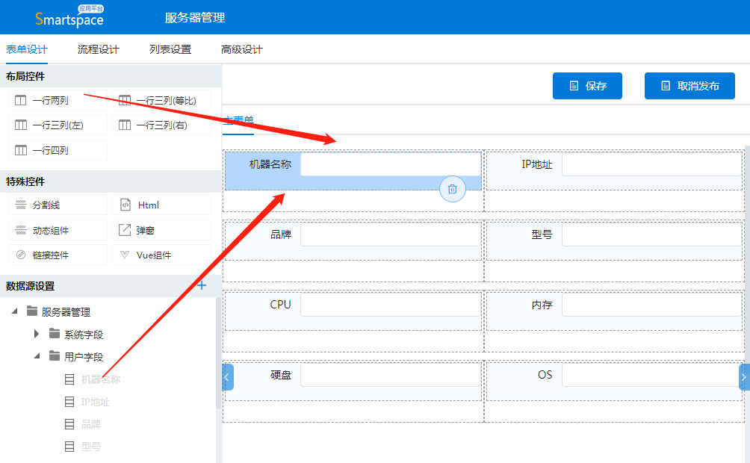
Task: Click the CPU input box
Action: point(391,305)
